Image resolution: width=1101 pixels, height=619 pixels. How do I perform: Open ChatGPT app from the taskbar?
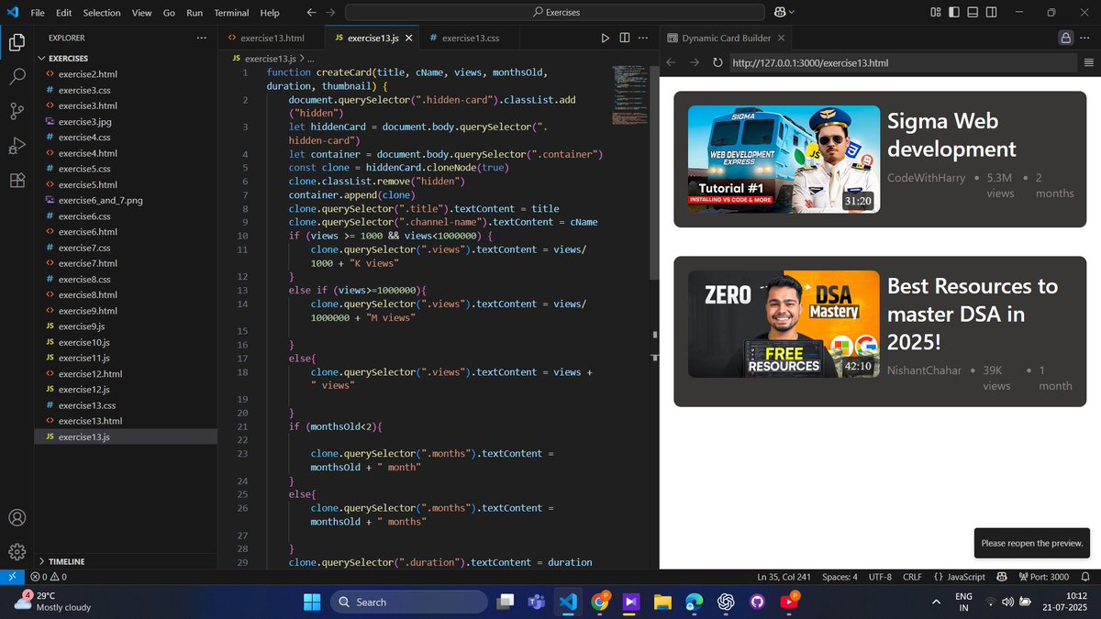click(x=726, y=602)
